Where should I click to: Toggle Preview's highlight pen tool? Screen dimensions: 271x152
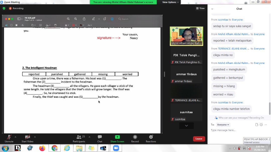tap(94, 19)
